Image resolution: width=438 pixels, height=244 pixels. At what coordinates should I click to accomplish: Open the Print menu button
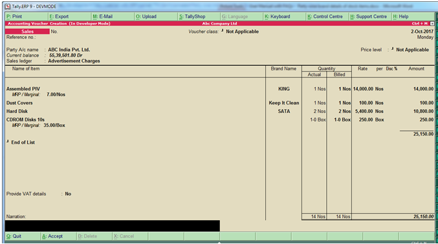27,16
